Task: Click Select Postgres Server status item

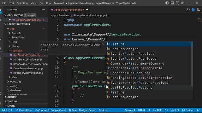Action: click(x=82, y=110)
